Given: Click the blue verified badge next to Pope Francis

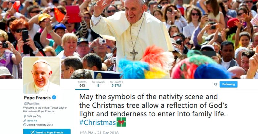Looking at the screenshot, I should [x=54, y=97].
